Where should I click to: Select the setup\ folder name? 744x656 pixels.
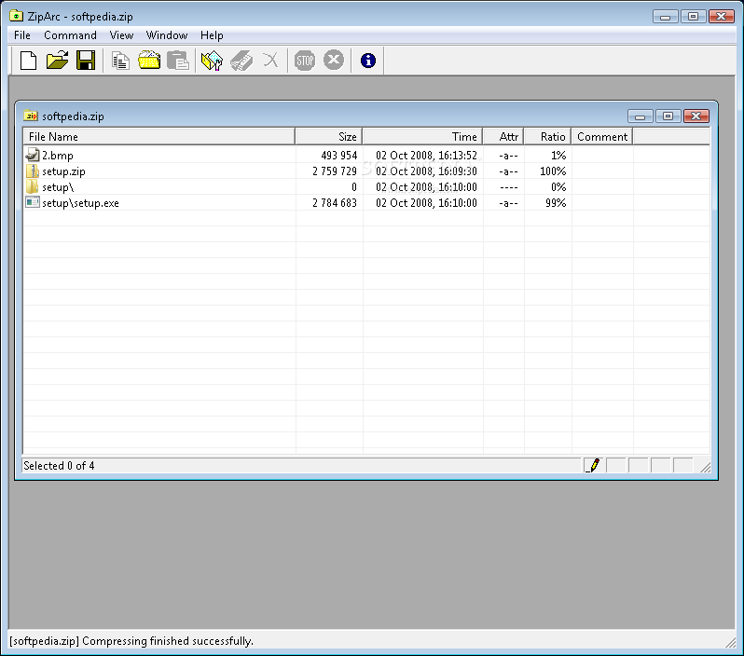[x=58, y=187]
